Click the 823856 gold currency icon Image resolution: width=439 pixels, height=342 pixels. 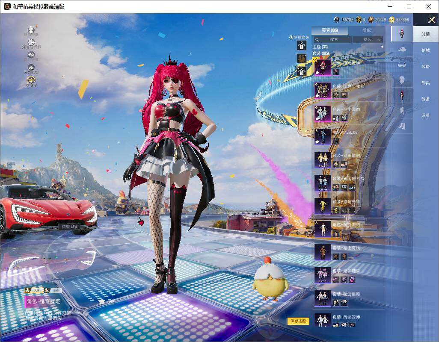tap(392, 20)
